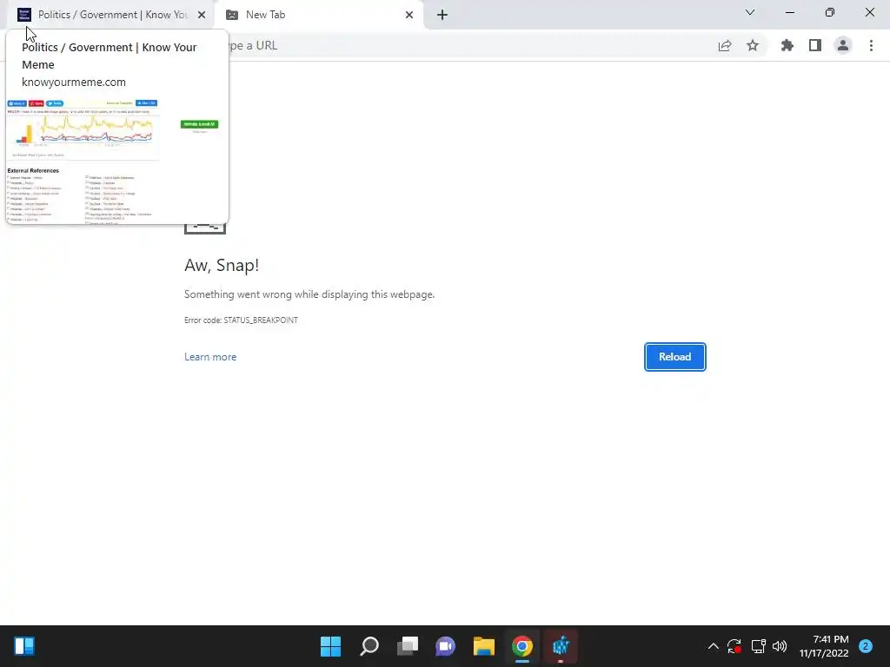Open Task View on the taskbar
The height and width of the screenshot is (667, 890).
408,646
